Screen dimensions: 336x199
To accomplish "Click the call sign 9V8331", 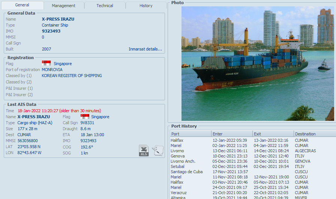I will (x=87, y=123).
